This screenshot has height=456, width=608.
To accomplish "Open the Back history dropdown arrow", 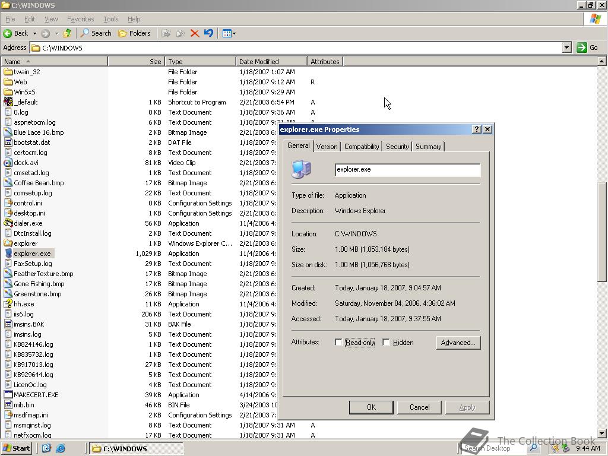I will pos(34,33).
